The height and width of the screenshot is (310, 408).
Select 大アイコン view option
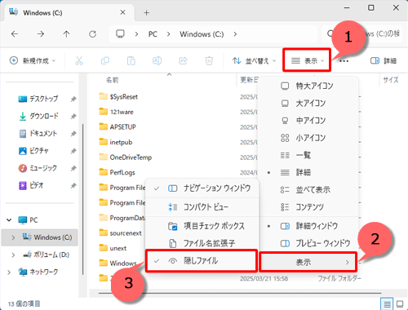(x=308, y=104)
